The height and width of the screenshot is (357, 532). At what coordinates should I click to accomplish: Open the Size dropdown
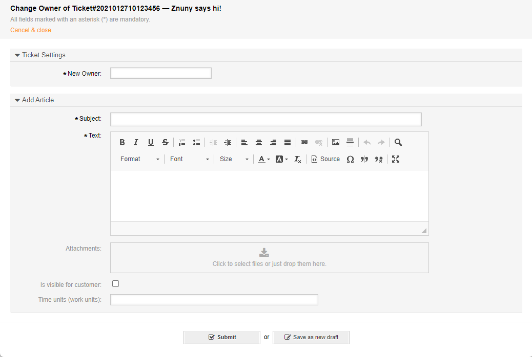pos(234,159)
